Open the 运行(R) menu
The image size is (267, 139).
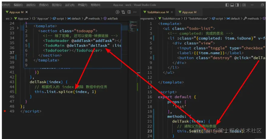70,5
